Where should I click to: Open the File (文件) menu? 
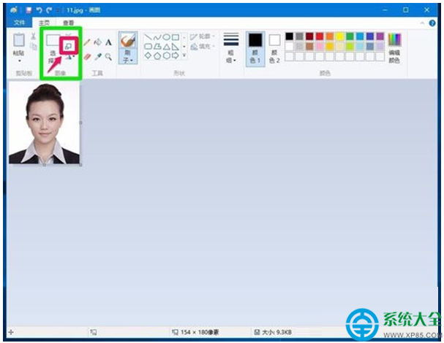(x=19, y=23)
